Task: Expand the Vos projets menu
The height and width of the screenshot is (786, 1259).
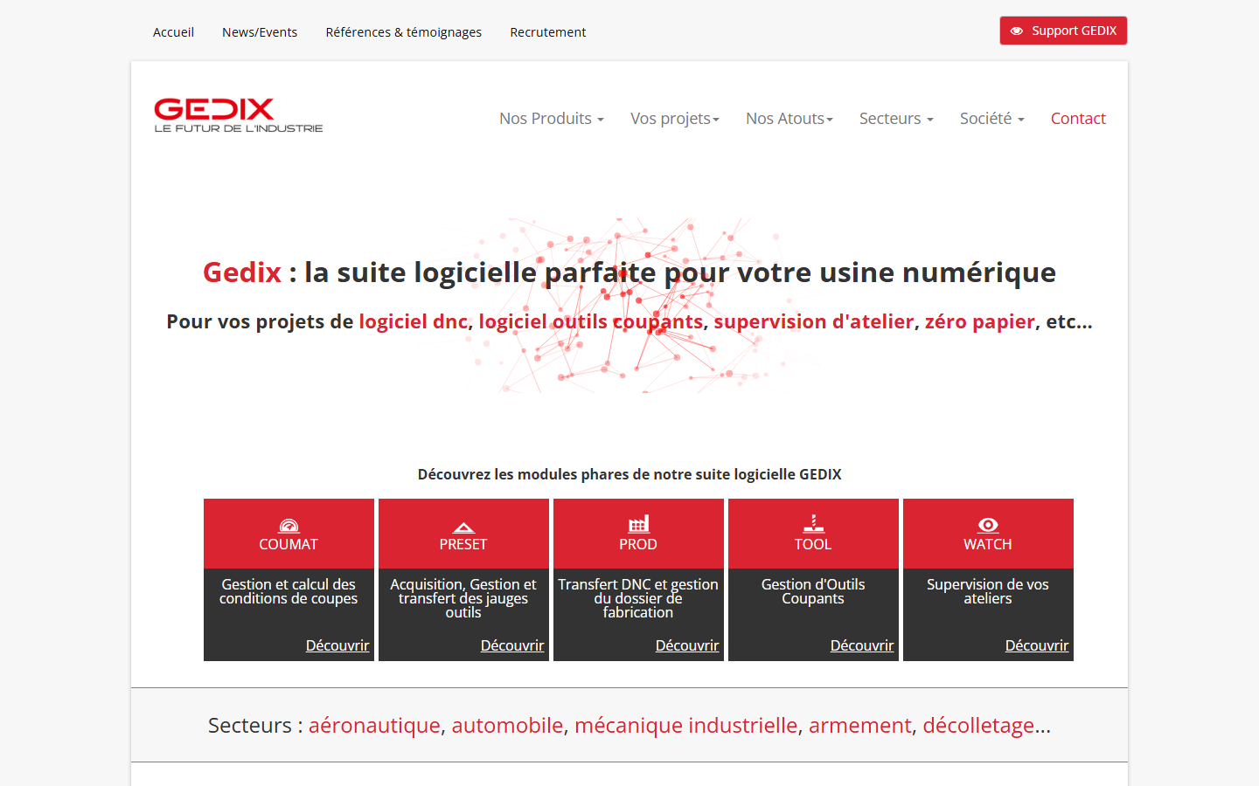Action: pyautogui.click(x=675, y=118)
